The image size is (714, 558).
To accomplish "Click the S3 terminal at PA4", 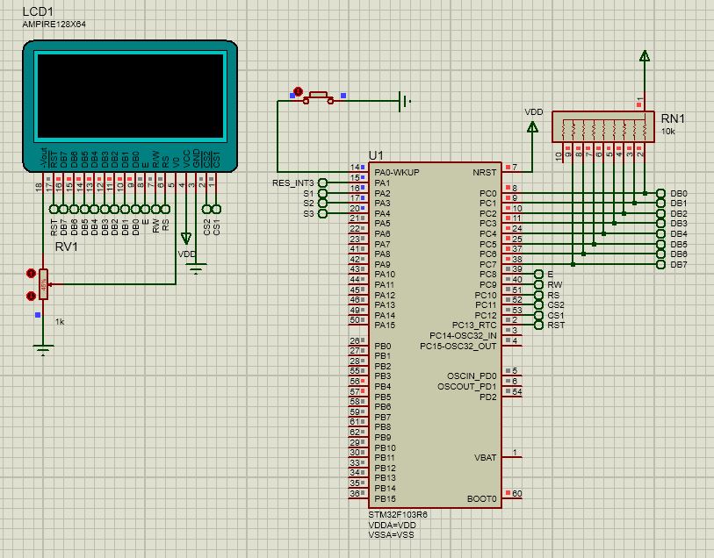I will pos(322,214).
